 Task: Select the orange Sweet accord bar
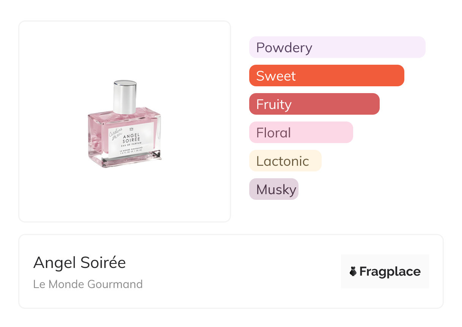tap(326, 76)
